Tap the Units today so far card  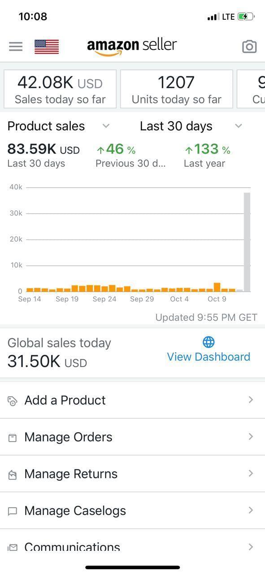point(176,89)
